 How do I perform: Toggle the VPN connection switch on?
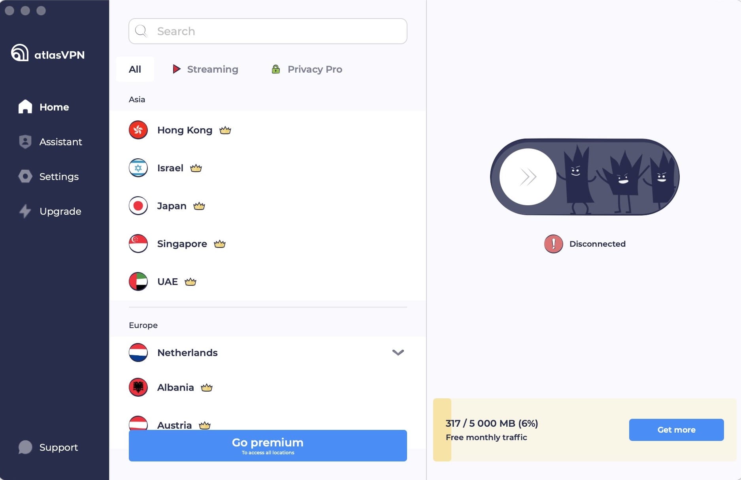tap(585, 177)
